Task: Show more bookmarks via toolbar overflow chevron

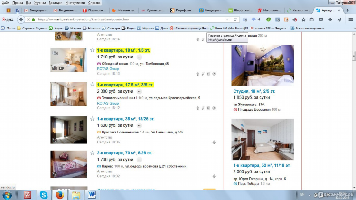Action: click(x=354, y=28)
